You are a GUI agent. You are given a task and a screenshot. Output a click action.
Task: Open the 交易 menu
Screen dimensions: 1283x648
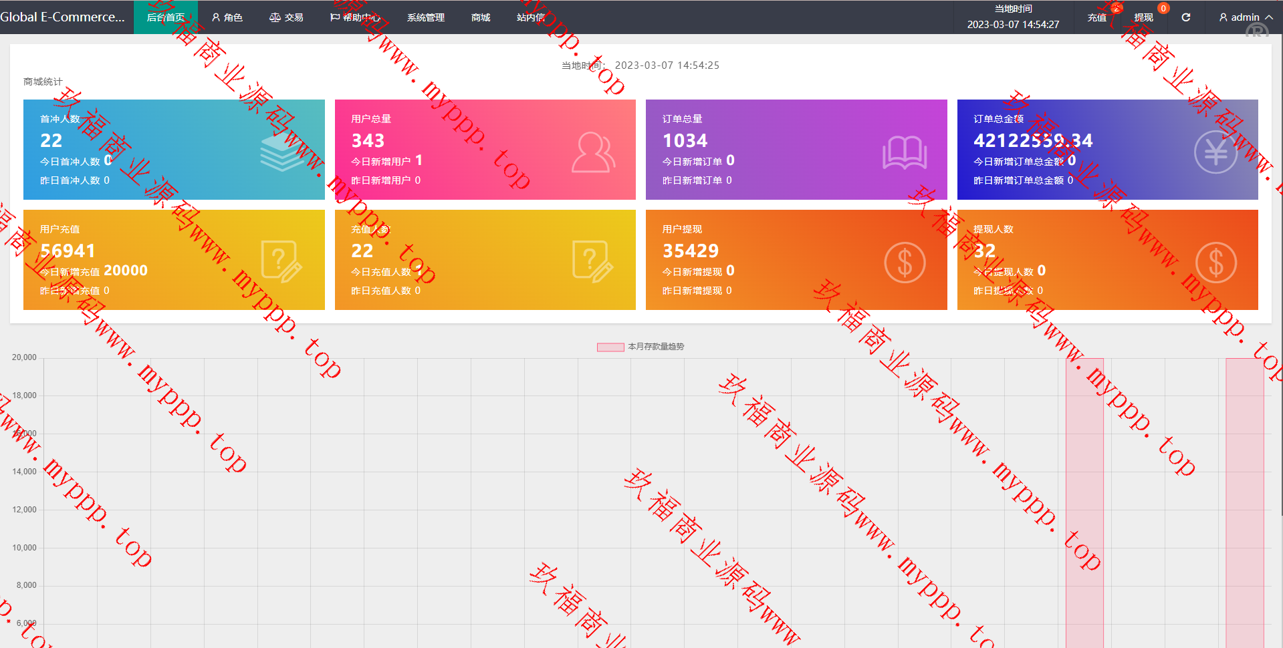point(286,17)
